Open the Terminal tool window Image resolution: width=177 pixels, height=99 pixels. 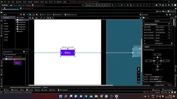tap(30, 90)
